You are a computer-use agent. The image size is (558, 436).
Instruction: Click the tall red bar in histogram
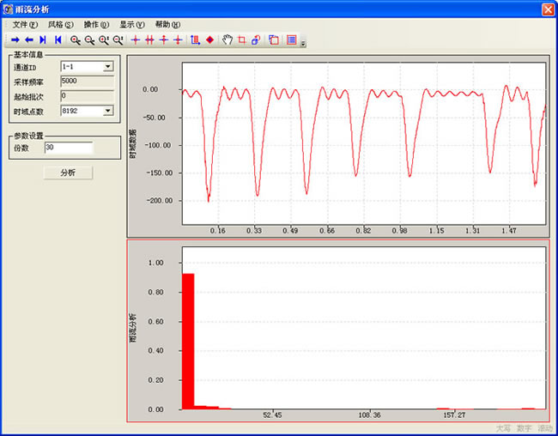[x=188, y=341]
